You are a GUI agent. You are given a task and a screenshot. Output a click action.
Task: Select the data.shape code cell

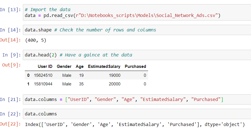[x=137, y=30]
